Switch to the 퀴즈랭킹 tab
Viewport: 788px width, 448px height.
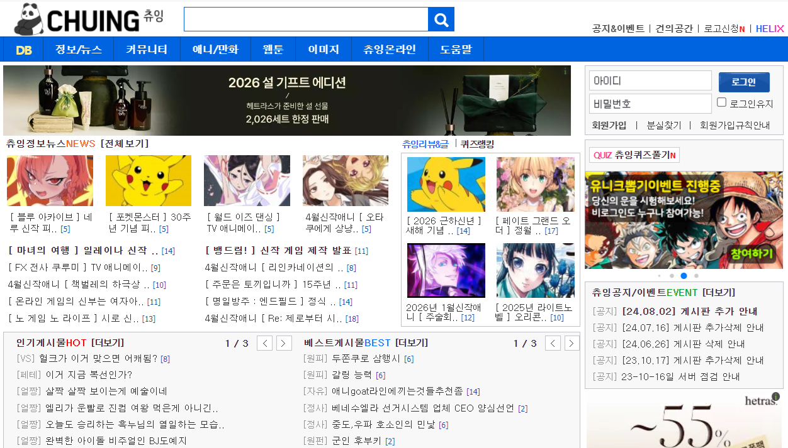click(477, 144)
